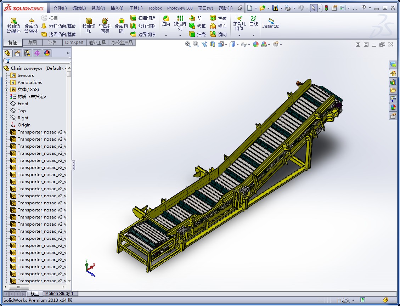Choose the Lofted Cut (放样切割) tool
Image resolution: width=400 pixels, height=306 pixels.
[x=143, y=26]
